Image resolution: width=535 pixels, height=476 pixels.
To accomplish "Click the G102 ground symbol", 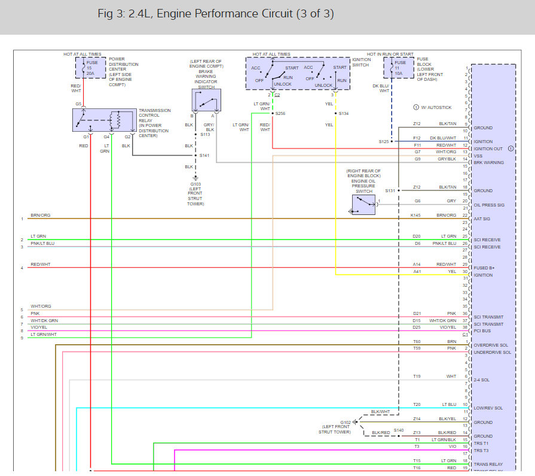I will click(355, 422).
